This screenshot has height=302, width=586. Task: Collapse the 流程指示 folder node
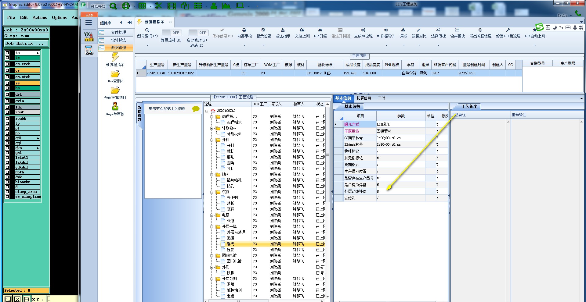point(212,117)
